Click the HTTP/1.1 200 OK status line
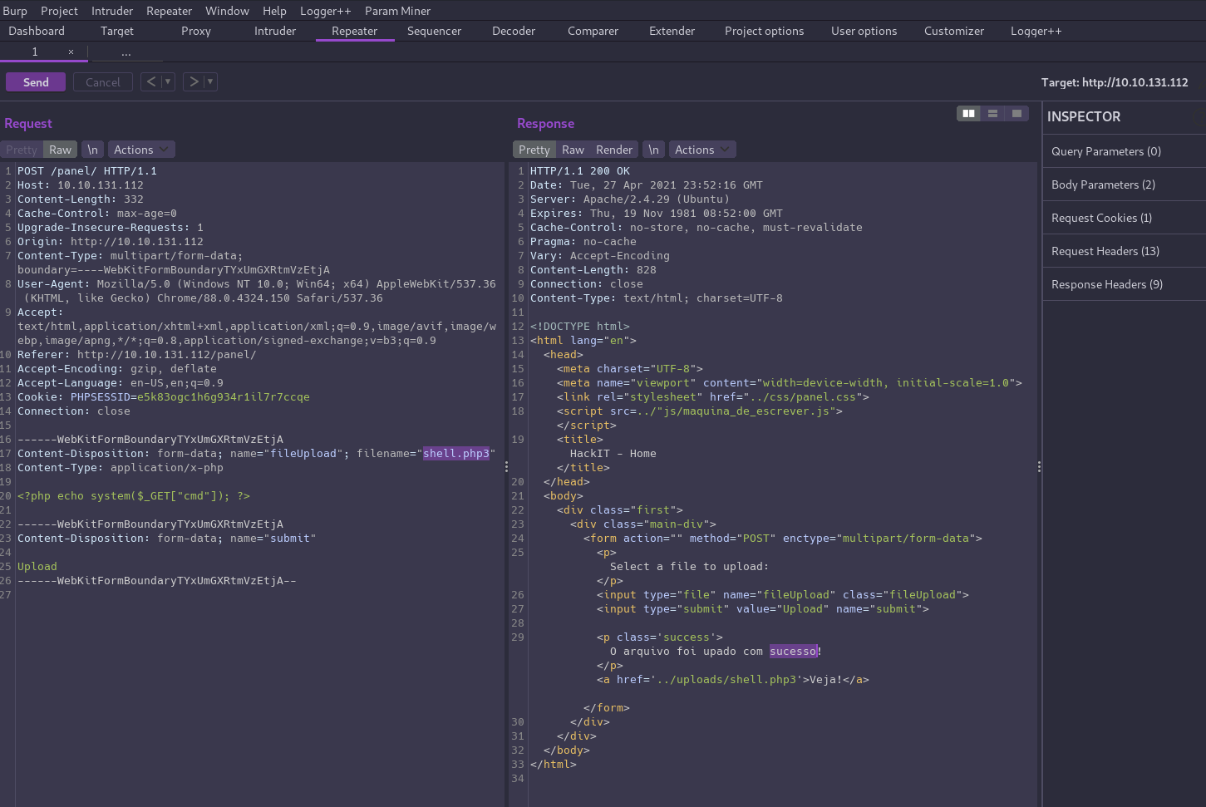 [580, 171]
